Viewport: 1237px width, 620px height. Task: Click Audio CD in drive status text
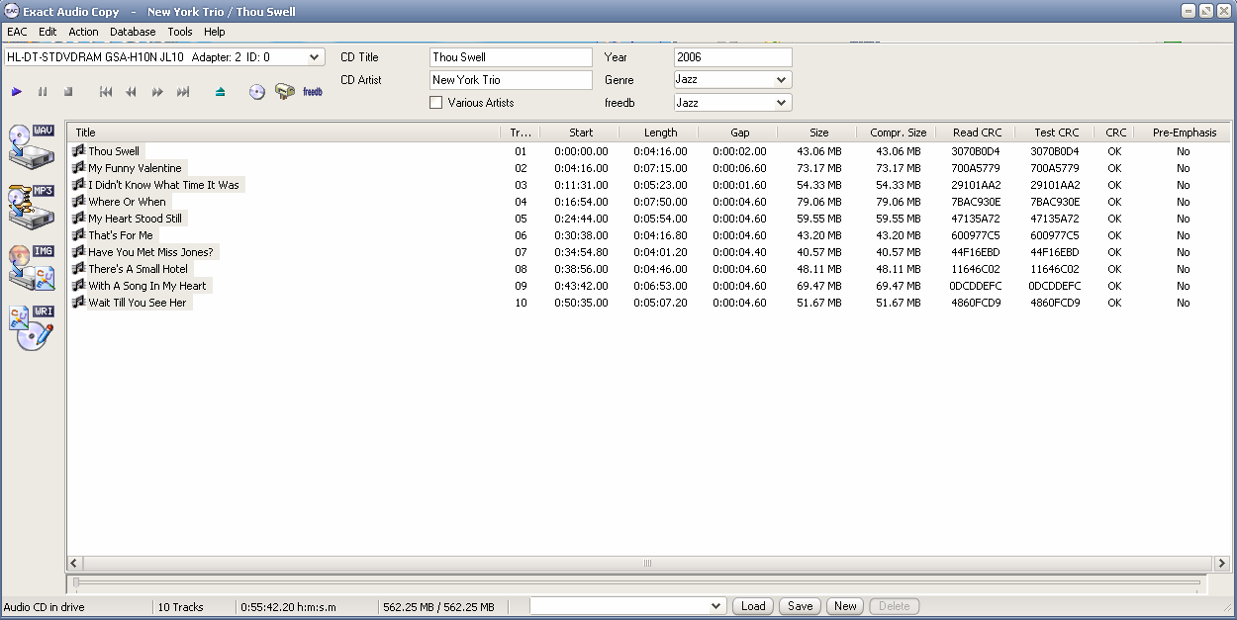45,607
